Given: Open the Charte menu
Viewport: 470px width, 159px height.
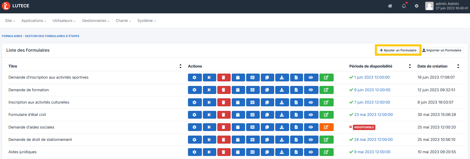Looking at the screenshot, I should 123,21.
